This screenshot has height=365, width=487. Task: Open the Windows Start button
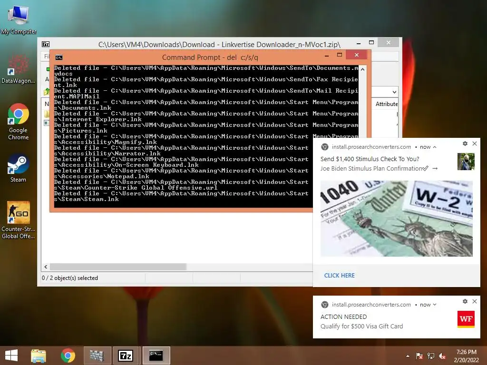11,355
